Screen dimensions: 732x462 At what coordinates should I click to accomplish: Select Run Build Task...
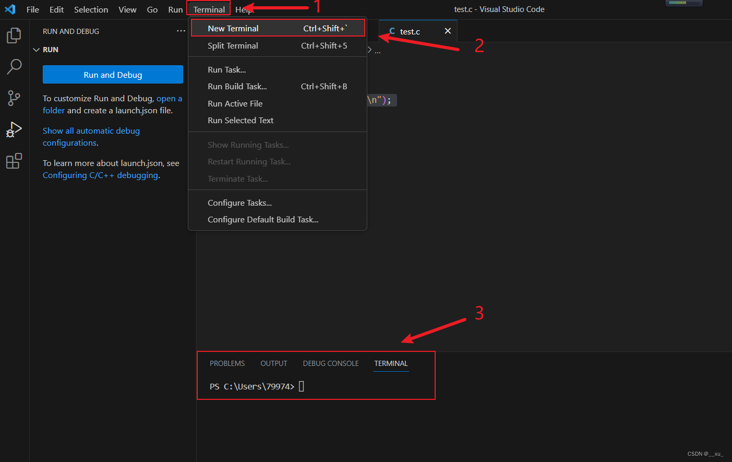click(x=278, y=86)
